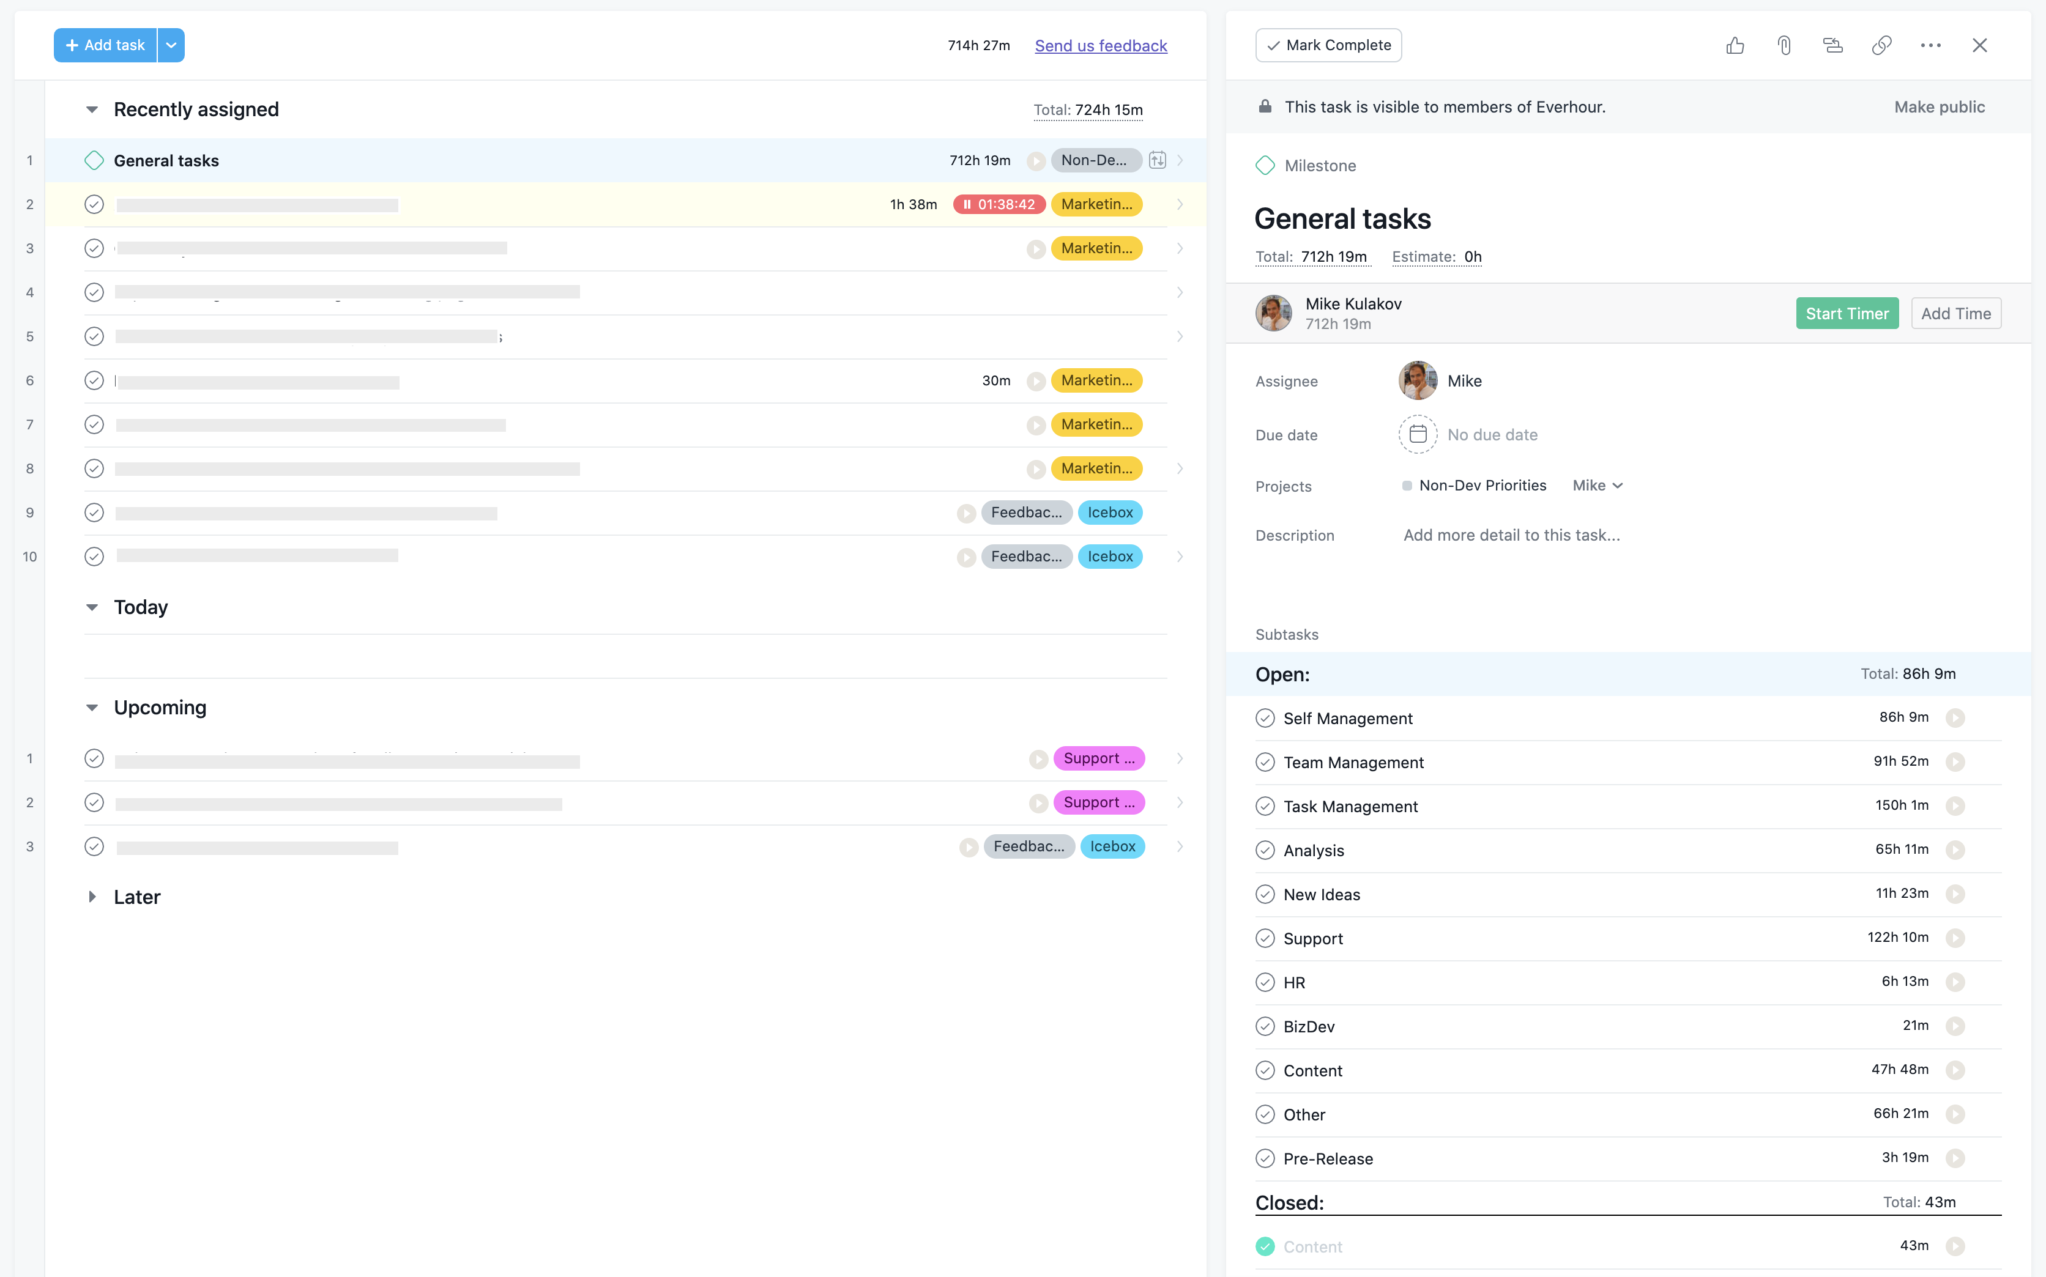Uncheck the closed Content subtask
Image resolution: width=2046 pixels, height=1277 pixels.
pyautogui.click(x=1265, y=1246)
